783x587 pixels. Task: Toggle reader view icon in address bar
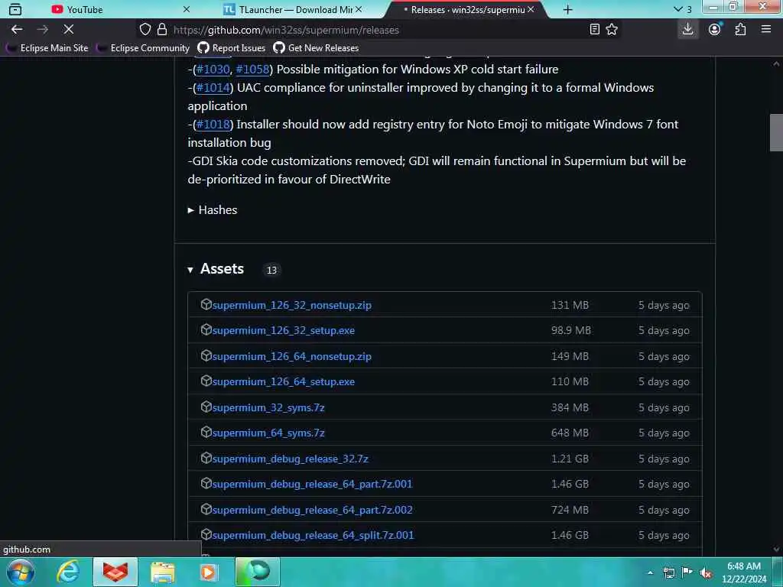pos(594,30)
